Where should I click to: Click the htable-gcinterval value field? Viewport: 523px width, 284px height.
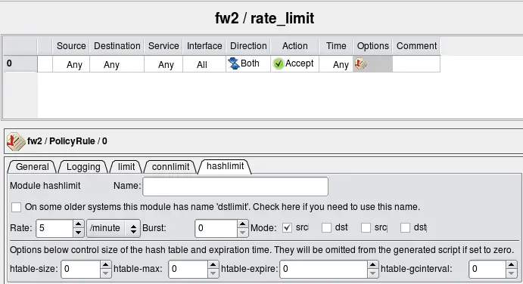pyautogui.click(x=487, y=269)
